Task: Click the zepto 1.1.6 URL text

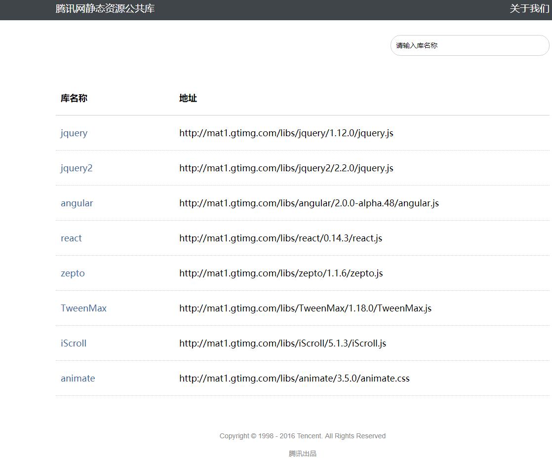Action: (281, 273)
